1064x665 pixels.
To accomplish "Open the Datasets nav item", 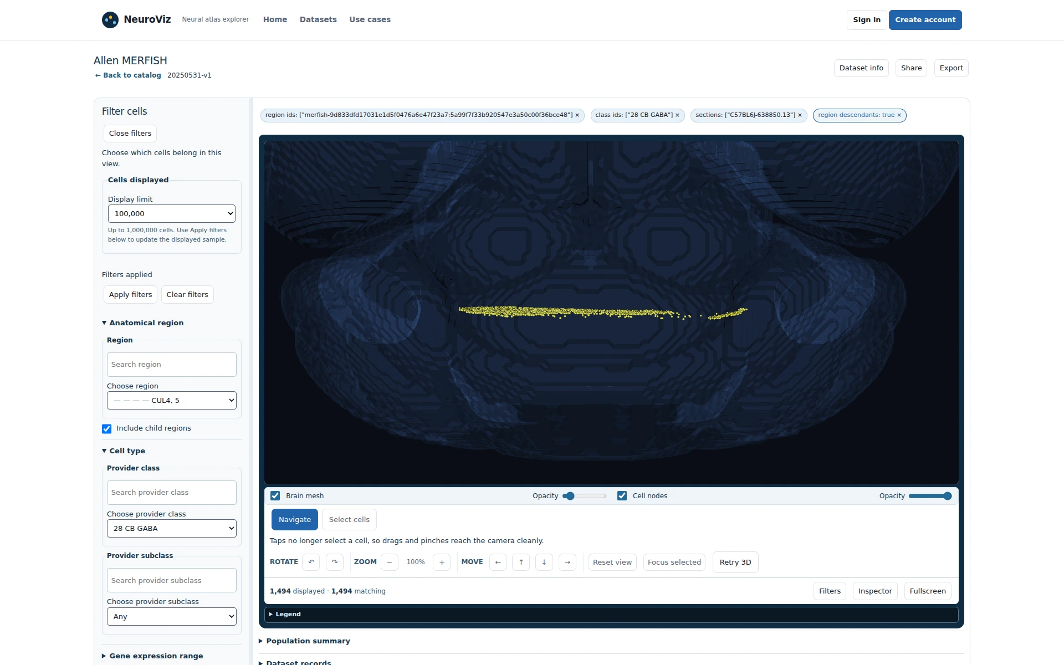I will coord(318,19).
